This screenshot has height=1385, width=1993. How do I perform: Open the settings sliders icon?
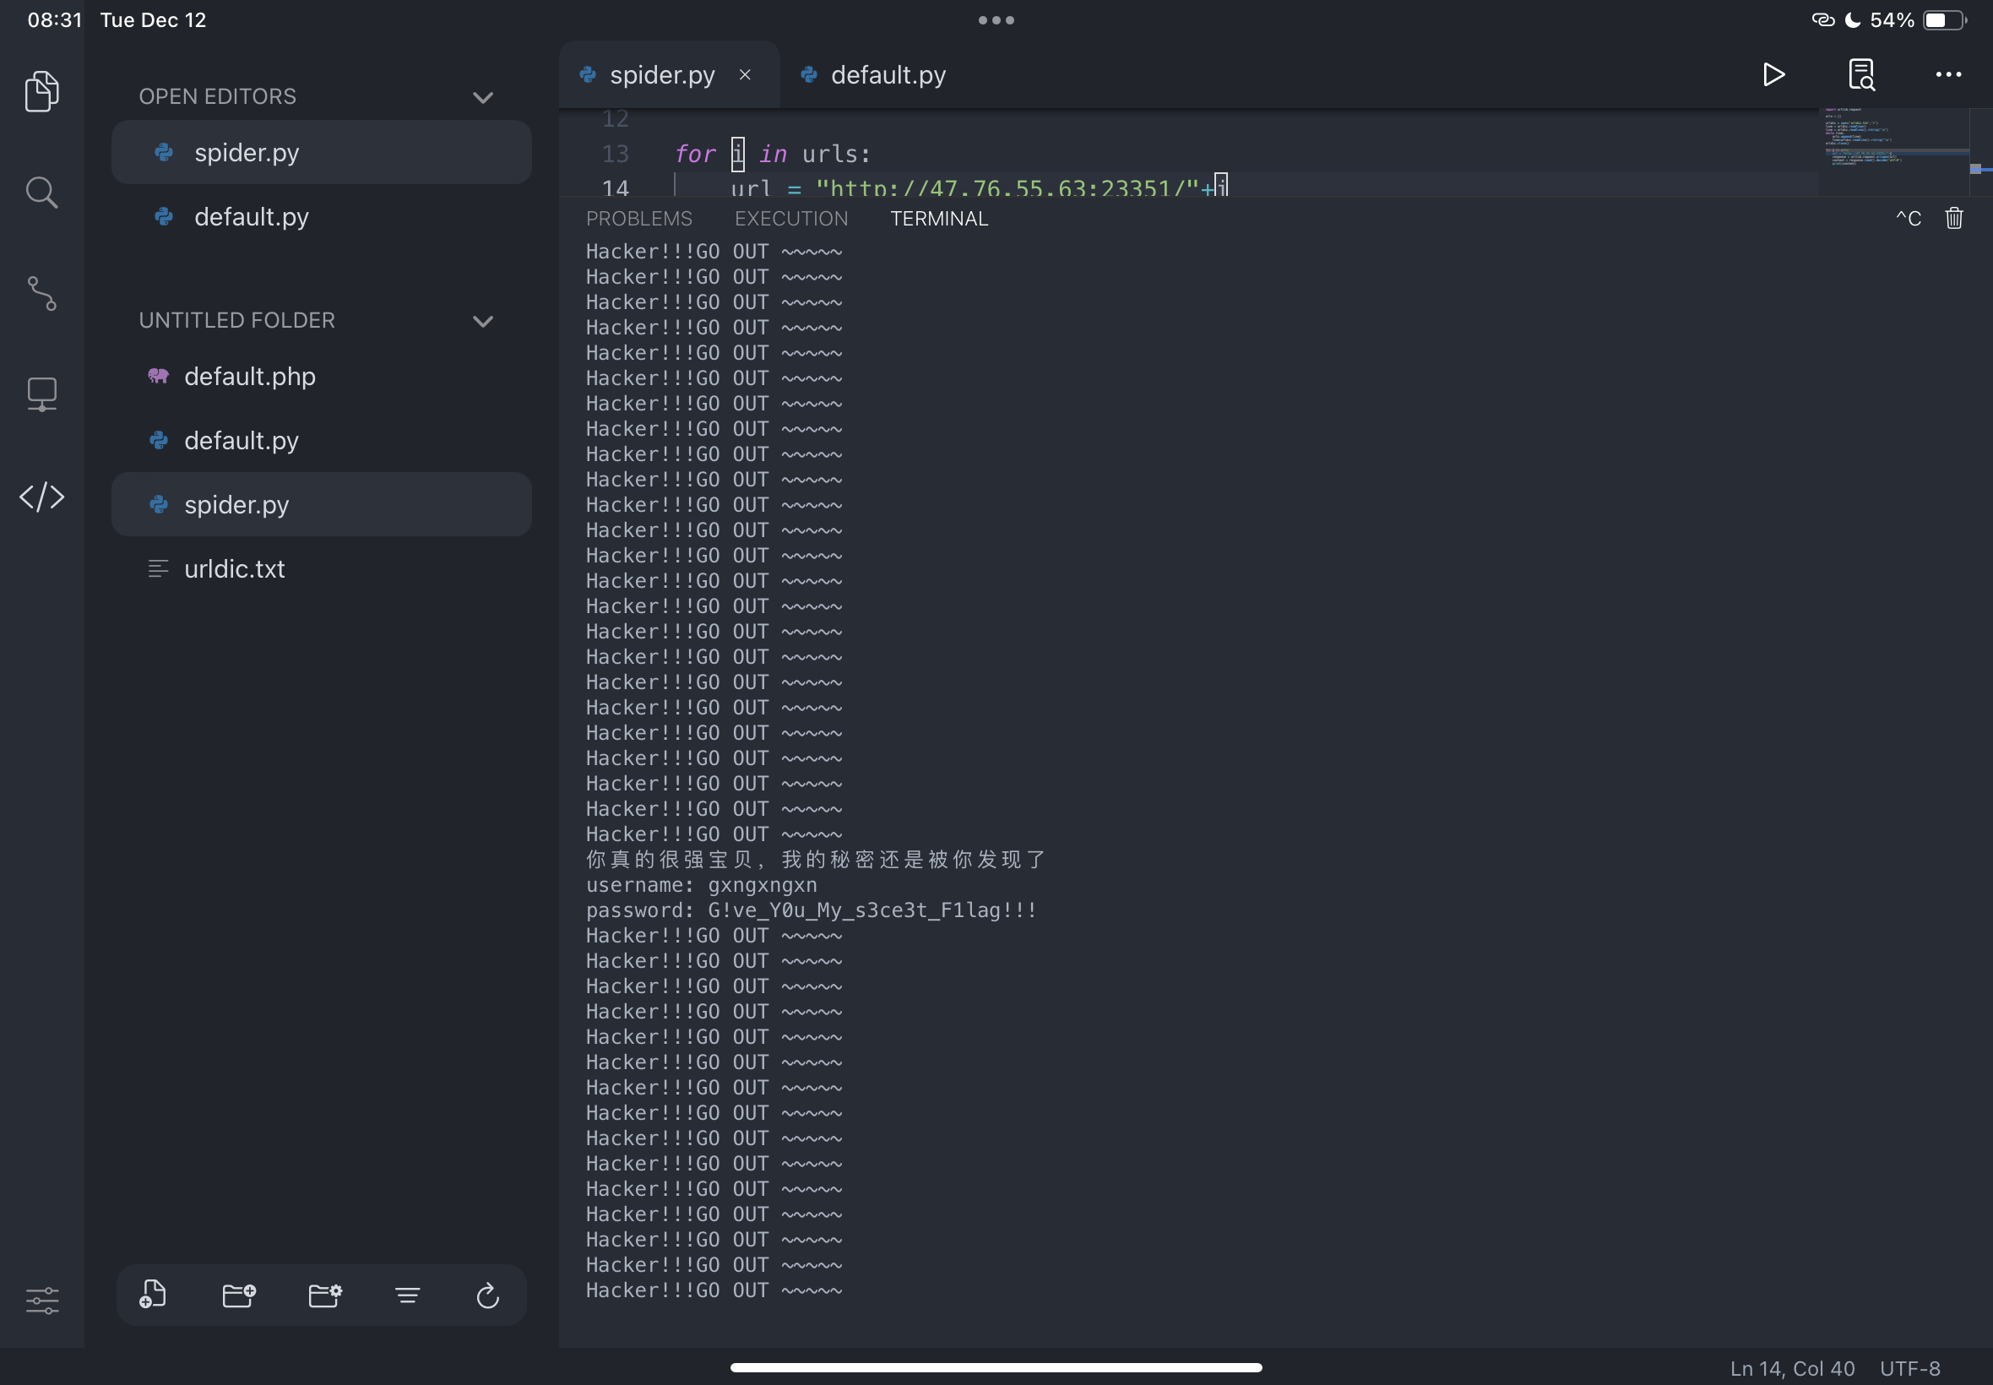click(41, 1299)
